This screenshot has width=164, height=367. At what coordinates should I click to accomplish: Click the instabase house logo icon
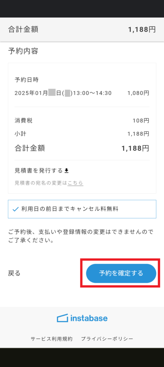coord(62,318)
